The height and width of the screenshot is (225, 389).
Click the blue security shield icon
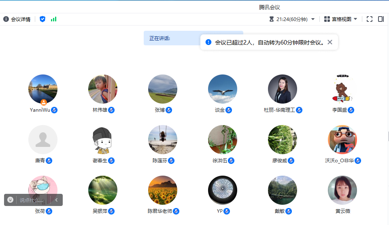pos(43,19)
